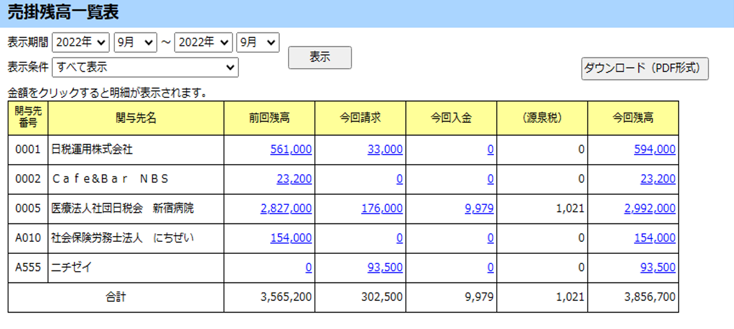Open the start year dropdown
Viewport: 734px width, 329px height.
coord(81,43)
